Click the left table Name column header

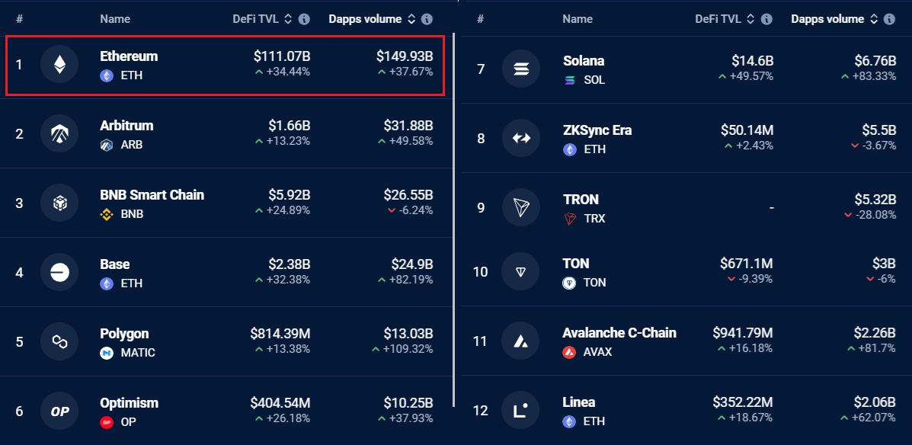(115, 19)
